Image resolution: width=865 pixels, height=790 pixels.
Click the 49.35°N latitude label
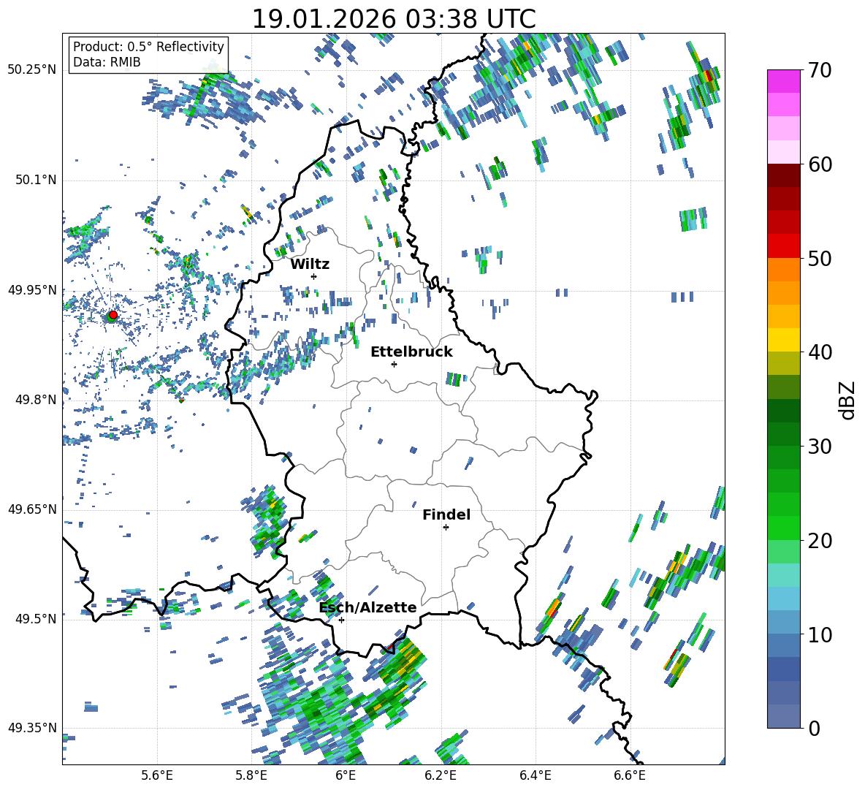(x=32, y=728)
